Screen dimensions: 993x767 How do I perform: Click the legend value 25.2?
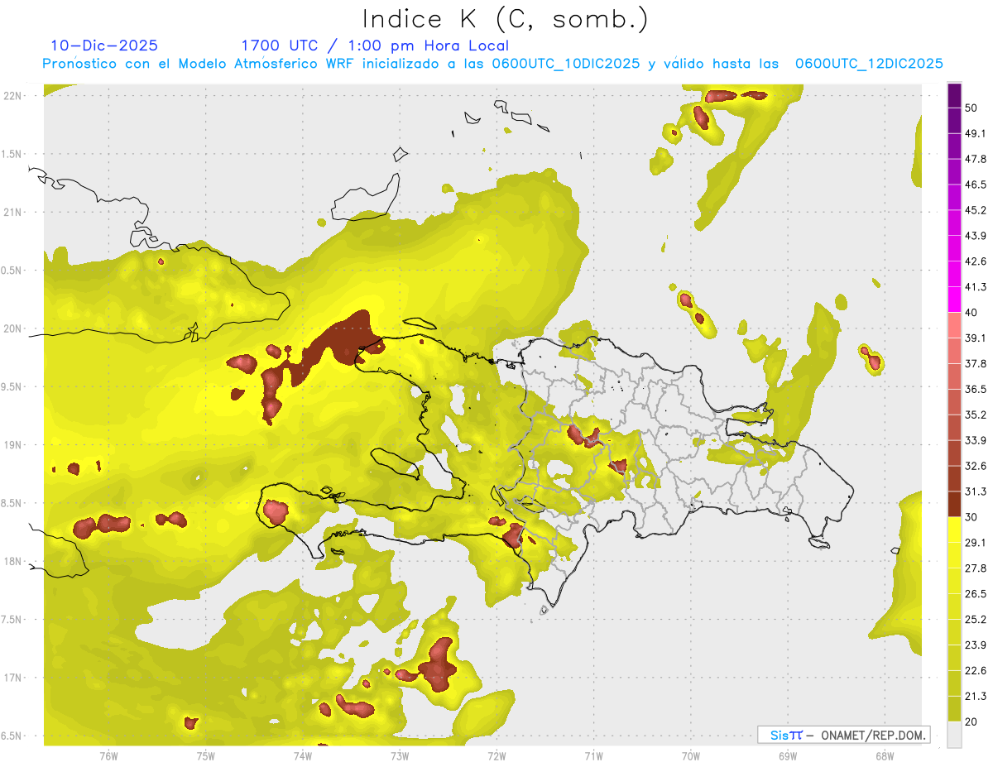point(976,620)
